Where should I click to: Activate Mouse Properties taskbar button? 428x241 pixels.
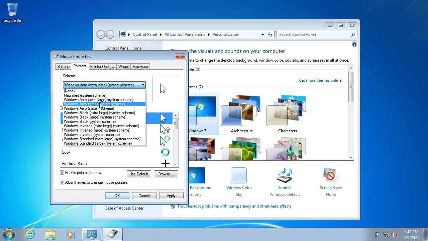(113, 234)
